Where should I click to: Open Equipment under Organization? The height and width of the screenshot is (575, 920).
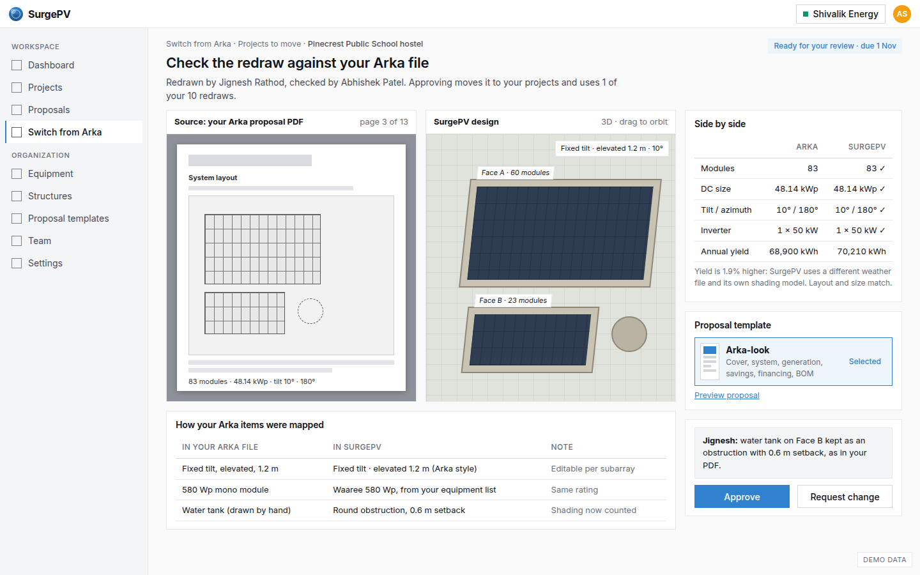click(73, 174)
